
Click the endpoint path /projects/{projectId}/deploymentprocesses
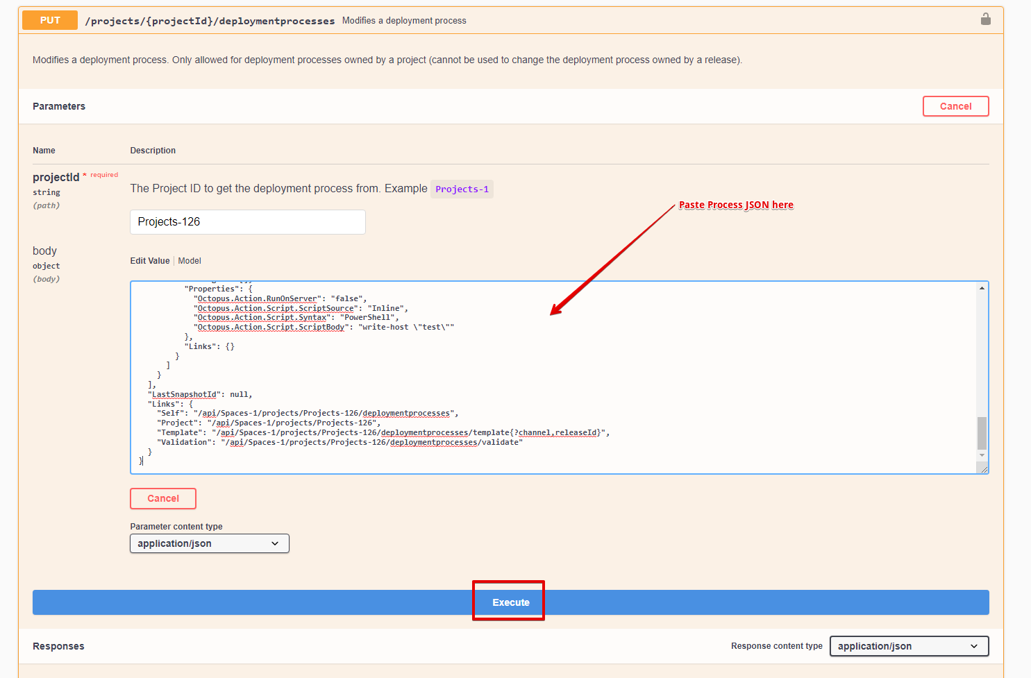point(208,20)
